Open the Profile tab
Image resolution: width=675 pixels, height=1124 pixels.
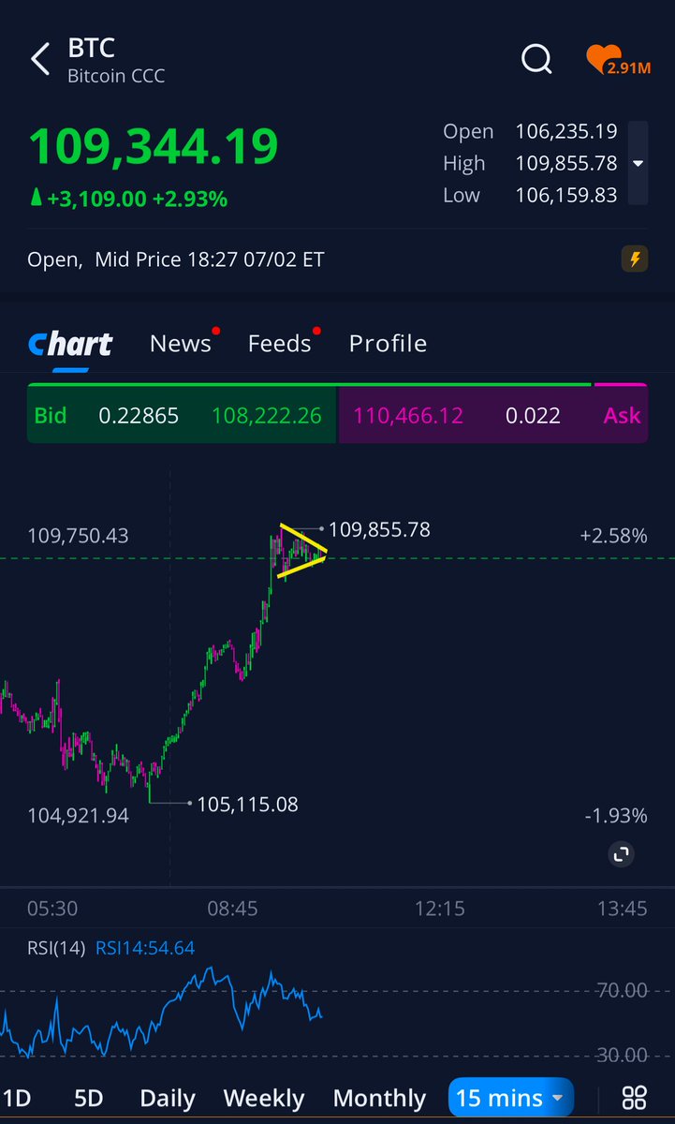click(388, 344)
